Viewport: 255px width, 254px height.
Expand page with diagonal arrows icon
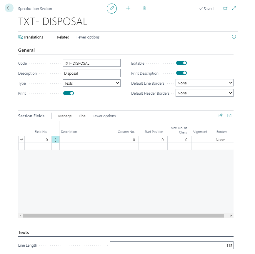click(234, 8)
